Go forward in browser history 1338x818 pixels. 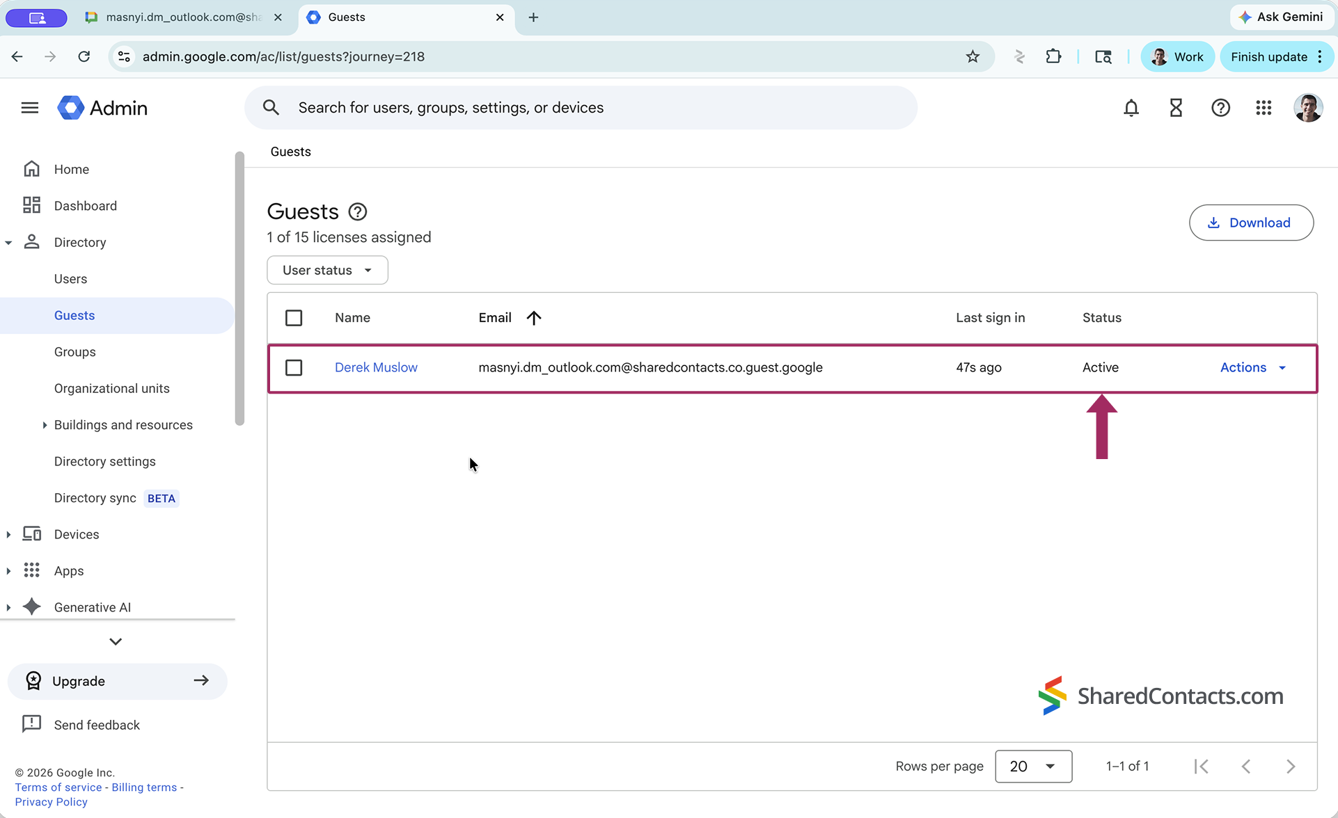(50, 57)
